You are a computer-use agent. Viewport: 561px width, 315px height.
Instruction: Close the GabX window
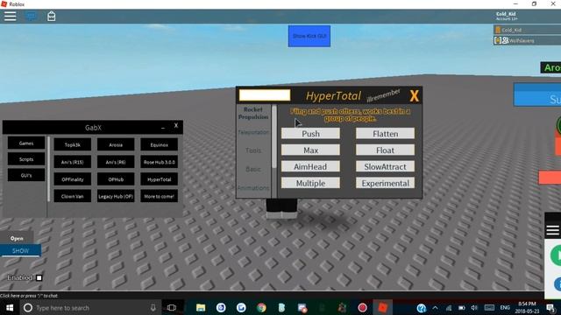(175, 125)
